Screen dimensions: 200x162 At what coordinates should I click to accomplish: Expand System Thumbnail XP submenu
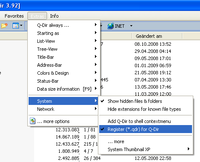(145, 149)
